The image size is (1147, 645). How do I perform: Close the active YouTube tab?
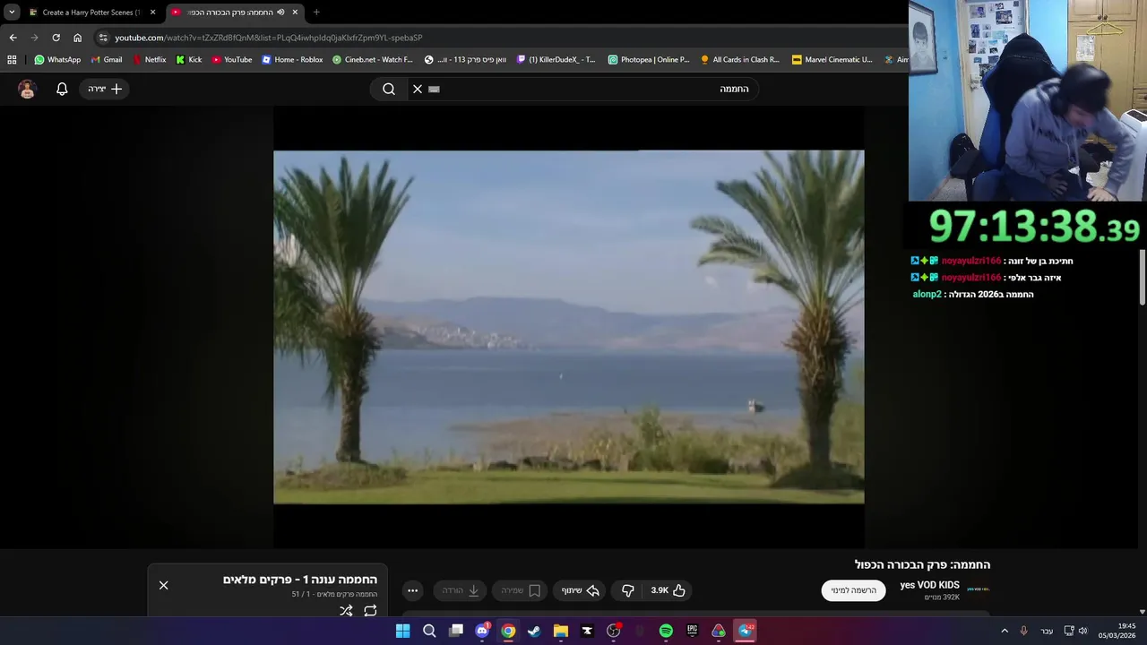point(295,13)
